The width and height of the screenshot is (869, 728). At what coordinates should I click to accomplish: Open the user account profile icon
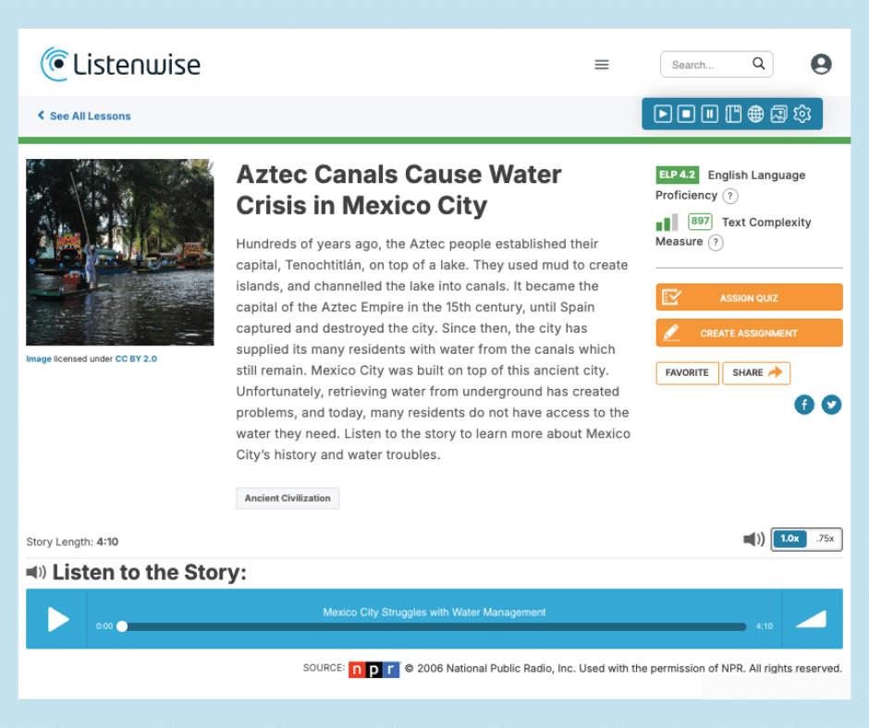pos(821,64)
